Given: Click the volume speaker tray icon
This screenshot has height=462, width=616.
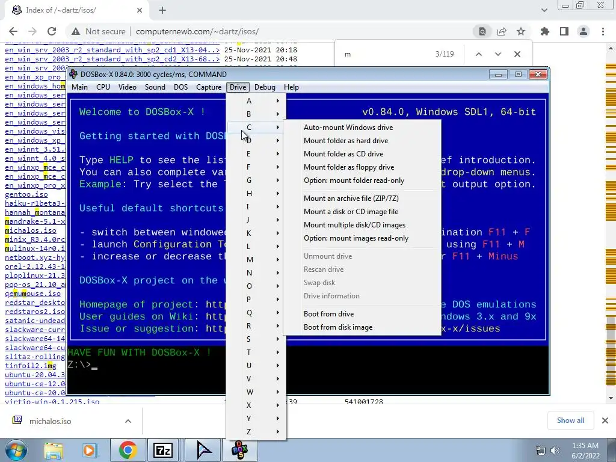Looking at the screenshot, I should (555, 451).
